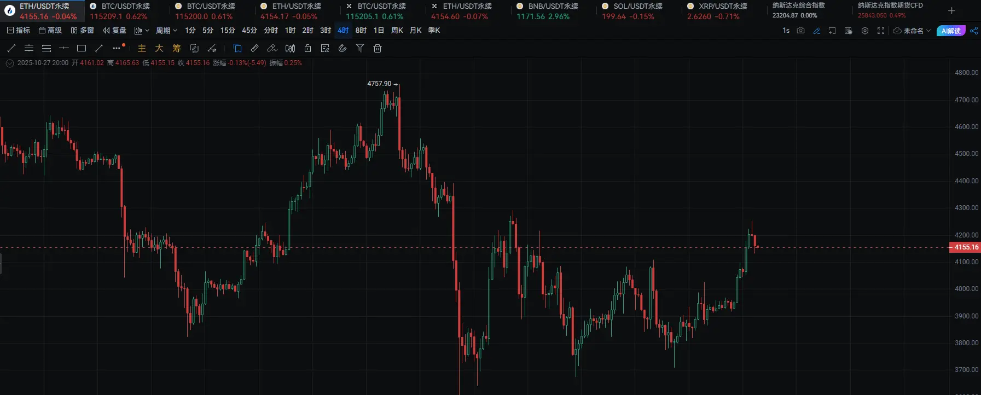Viewport: 981px width, 395px height.
Task: Toggle the lock drawings icon
Action: (x=308, y=48)
